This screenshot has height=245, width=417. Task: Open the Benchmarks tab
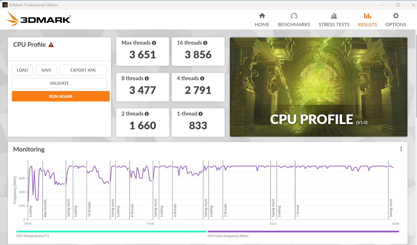[294, 20]
